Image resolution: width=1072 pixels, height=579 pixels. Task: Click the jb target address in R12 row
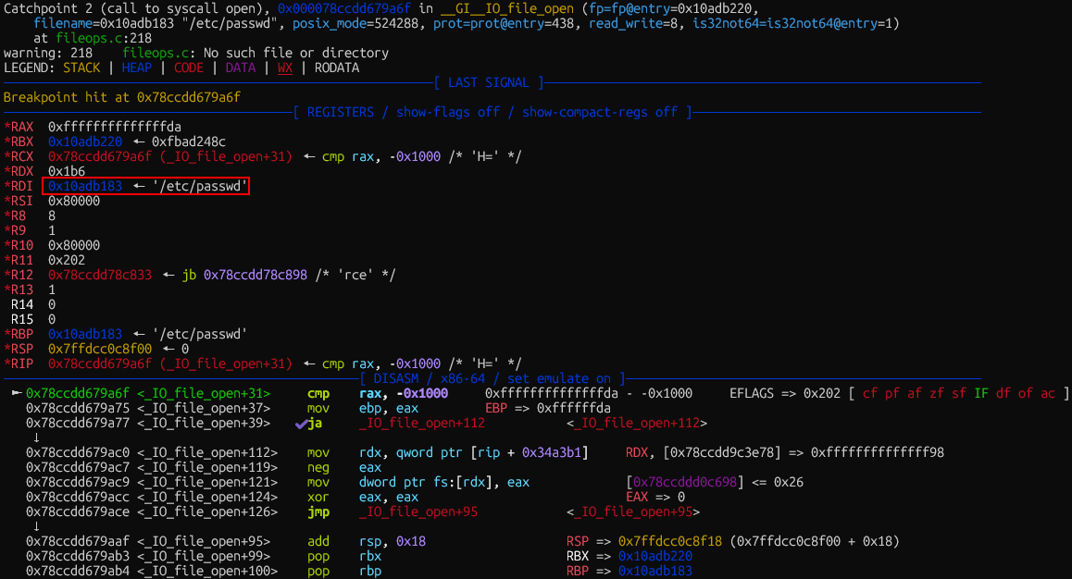(x=256, y=275)
